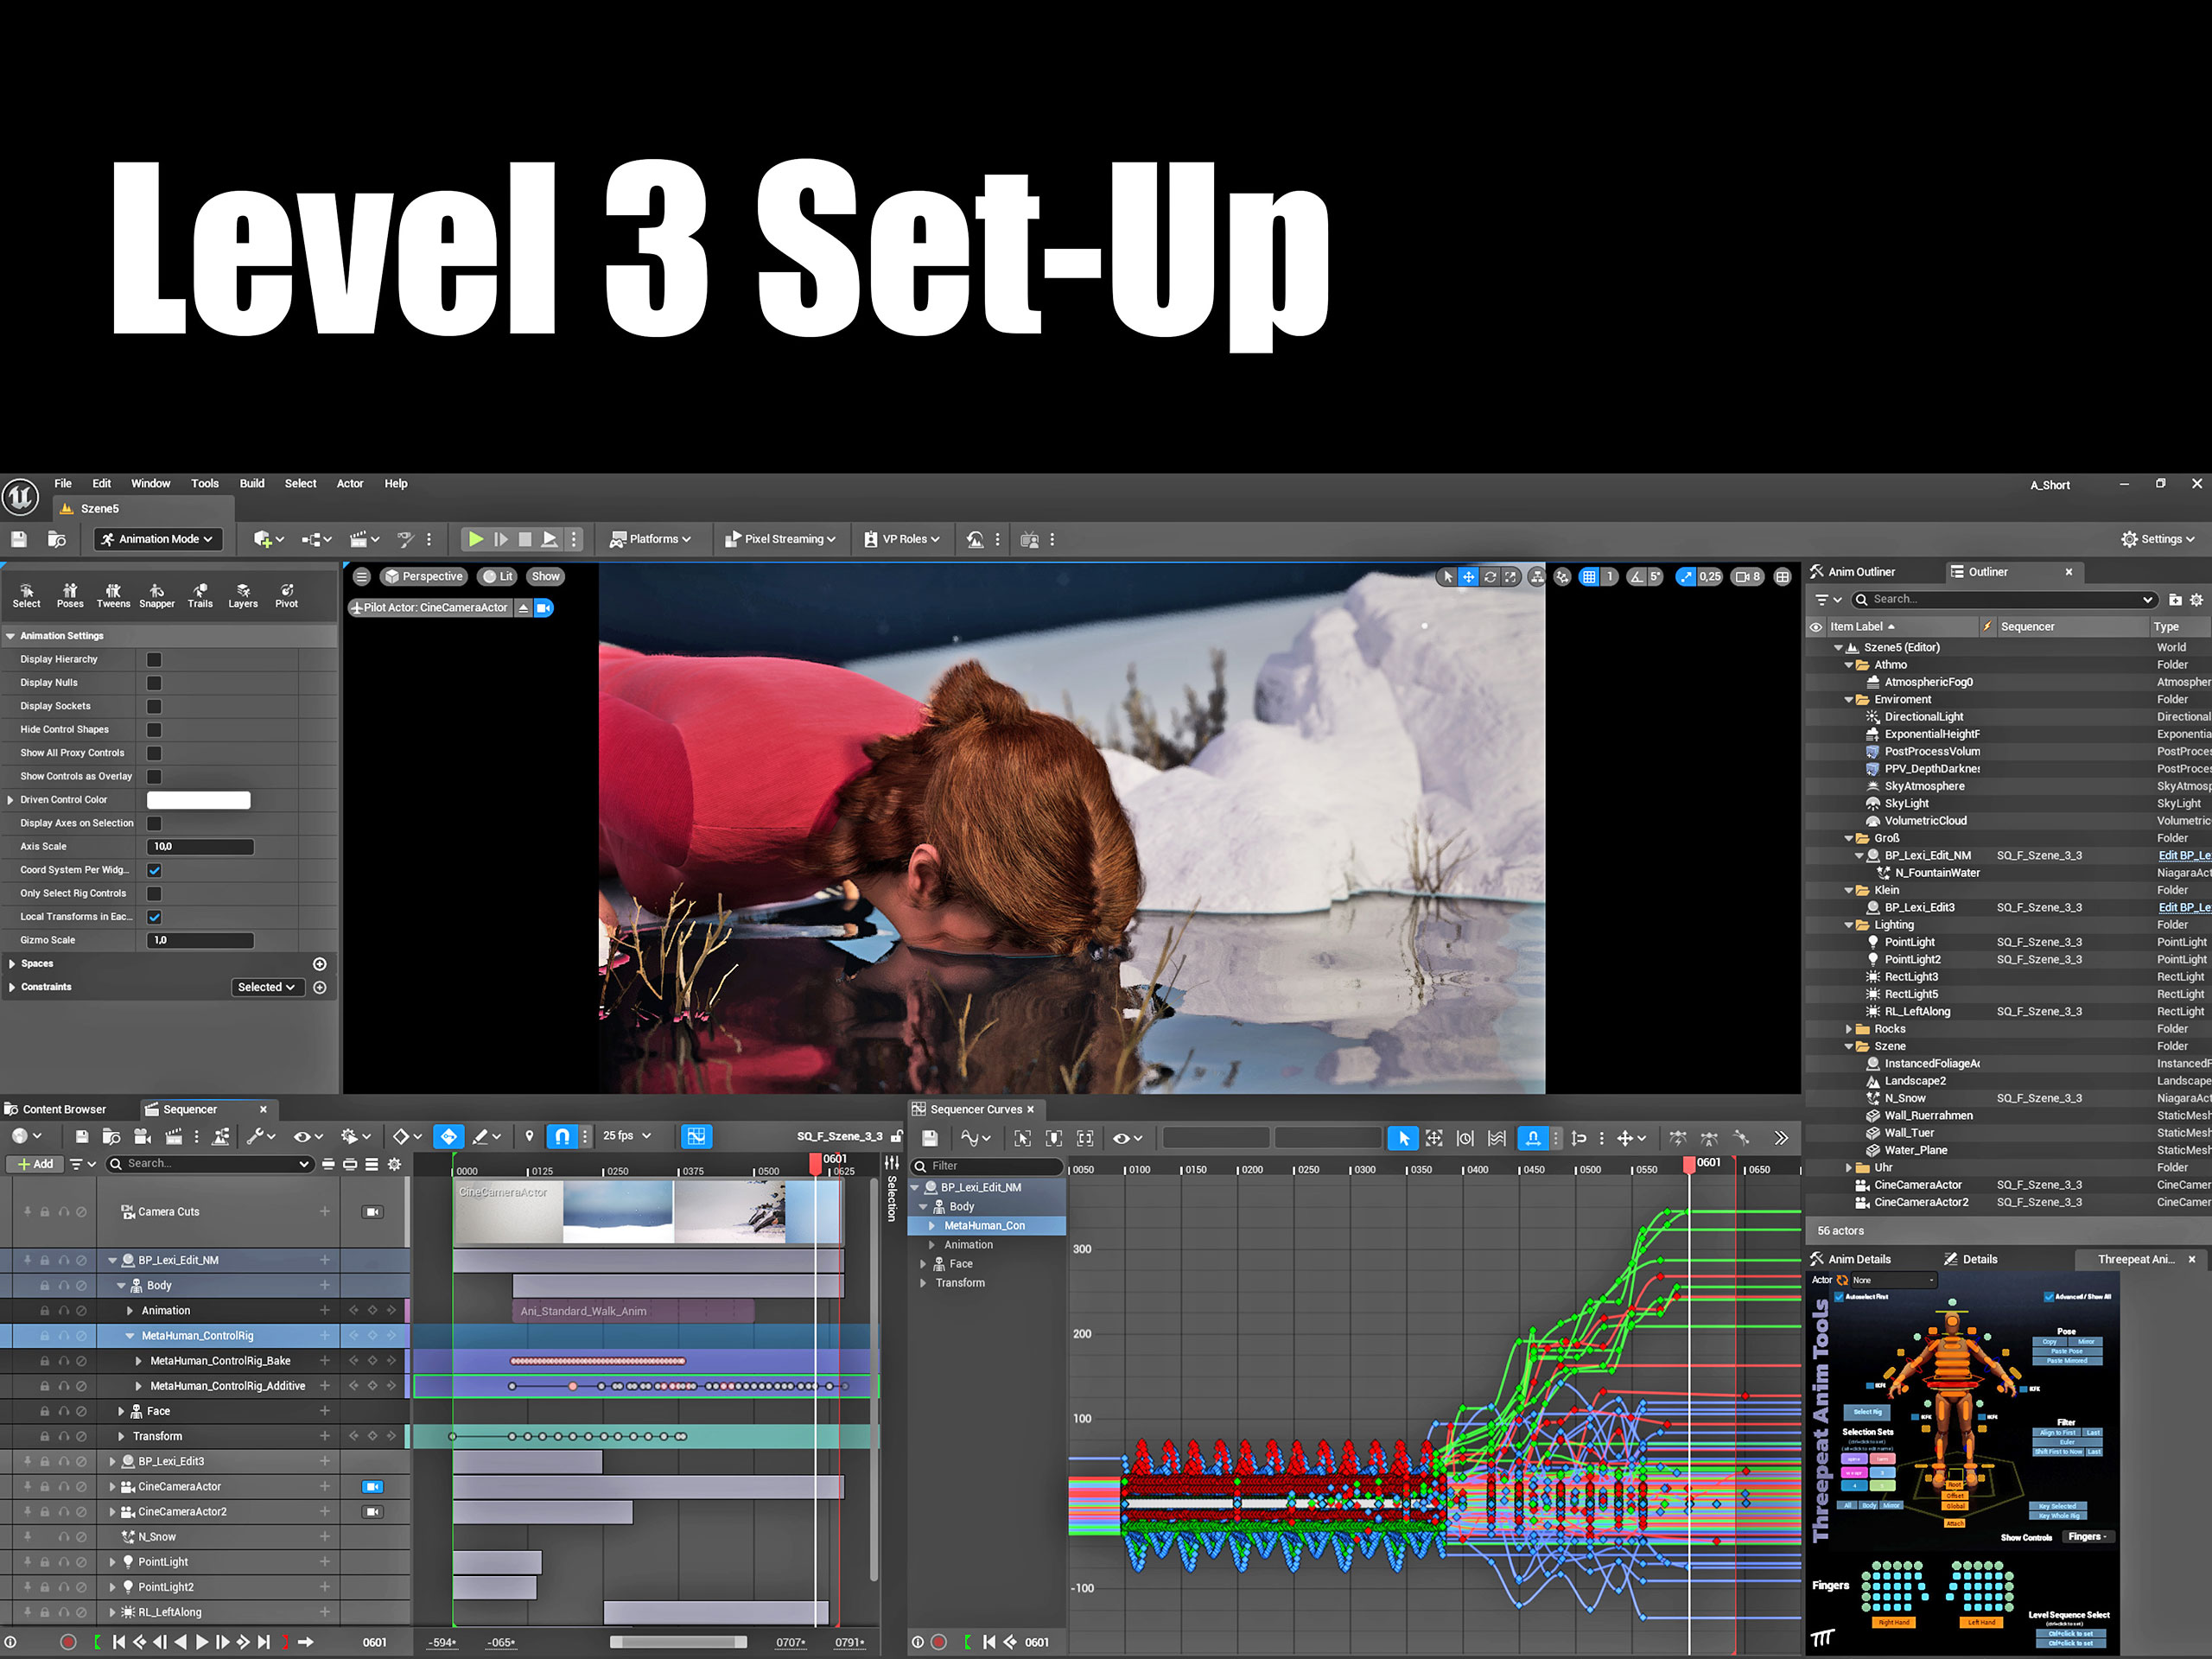This screenshot has height=1659, width=2212.
Task: Click the Driven Control Color white swatch
Action: point(198,800)
